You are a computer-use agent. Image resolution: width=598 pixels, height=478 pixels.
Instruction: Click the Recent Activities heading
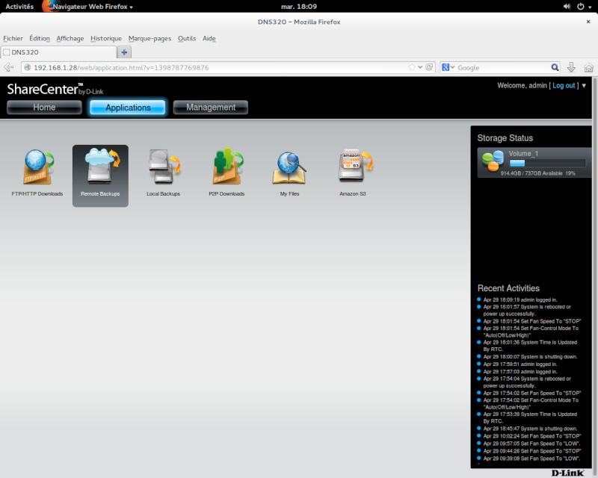pos(508,288)
